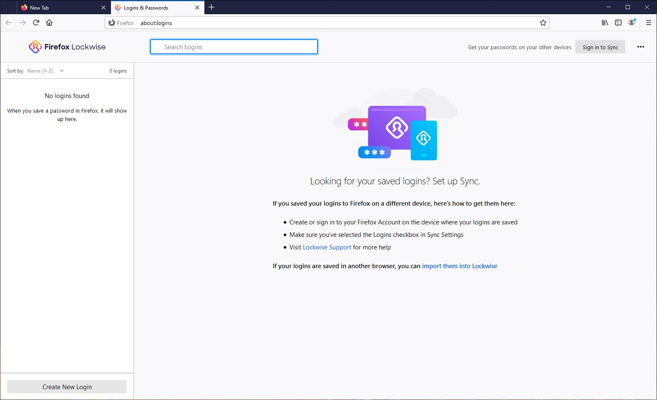Reload the current page
Image resolution: width=657 pixels, height=400 pixels.
36,23
